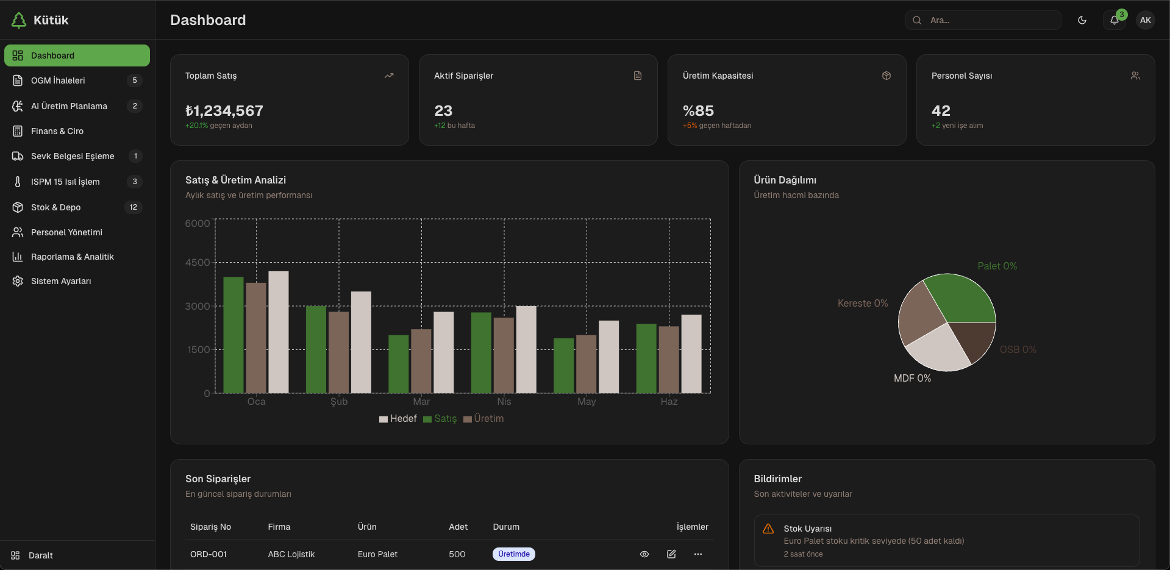Click the Sevk Belgesi Eşleme truck icon

pyautogui.click(x=18, y=156)
